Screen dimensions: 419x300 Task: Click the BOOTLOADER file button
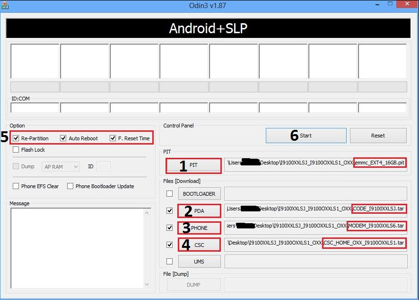(200, 194)
